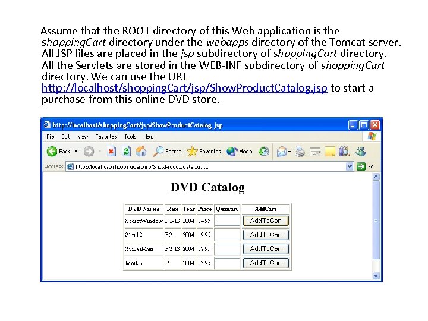Open the Messenger people icon
Viewport: 428px width, 321px height.
click(x=360, y=151)
